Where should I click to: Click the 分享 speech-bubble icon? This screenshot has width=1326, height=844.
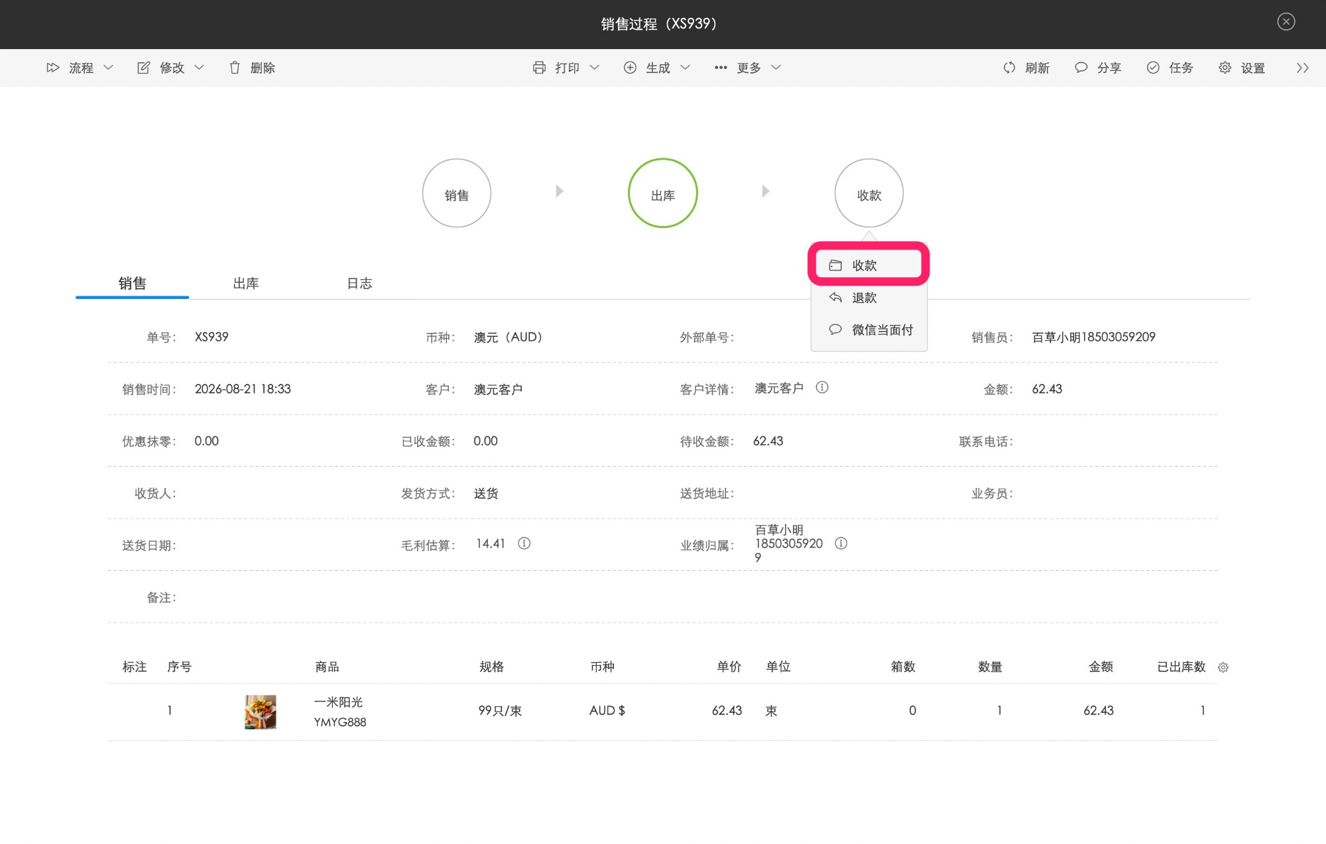click(1081, 68)
